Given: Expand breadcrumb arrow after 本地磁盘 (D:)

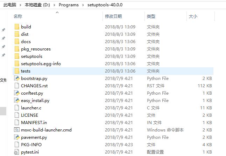Looking at the screenshot, I should pos(54,5).
